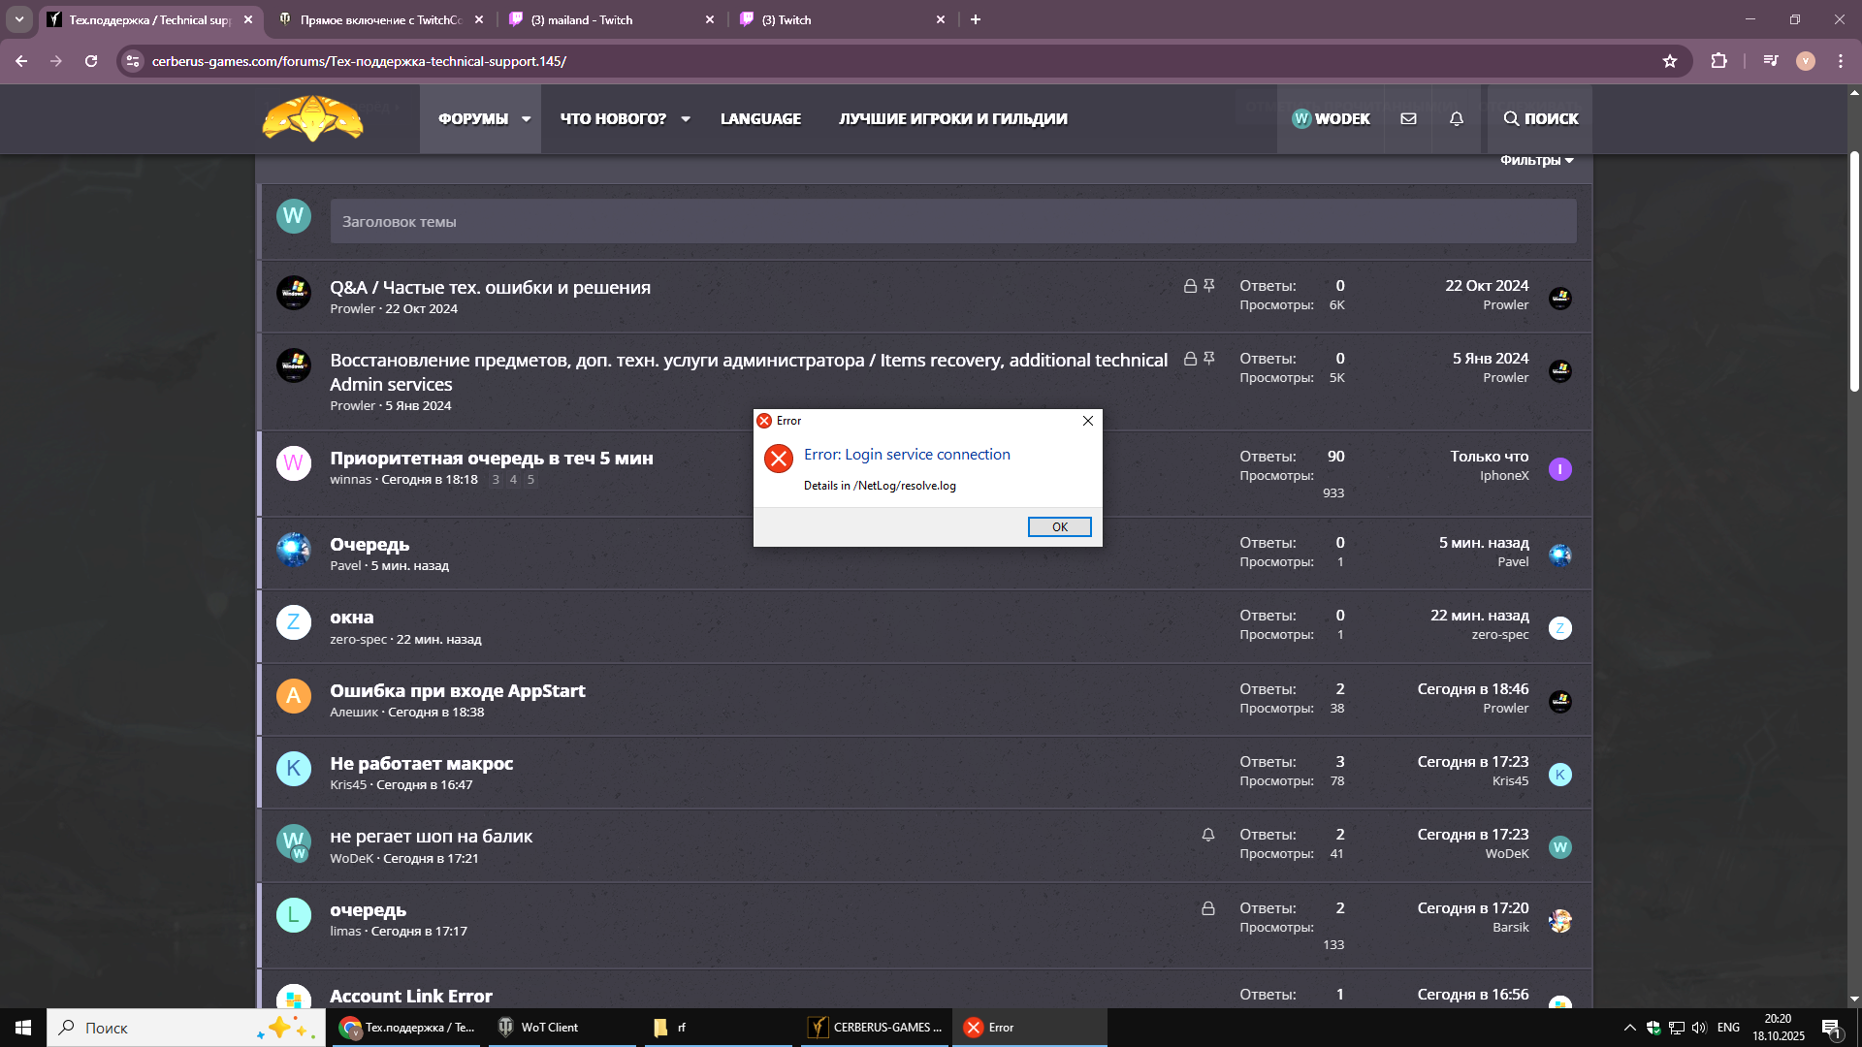Screen dimensions: 1862x1047
Task: Expand the Что нового dropdown arrow
Action: [x=686, y=119]
